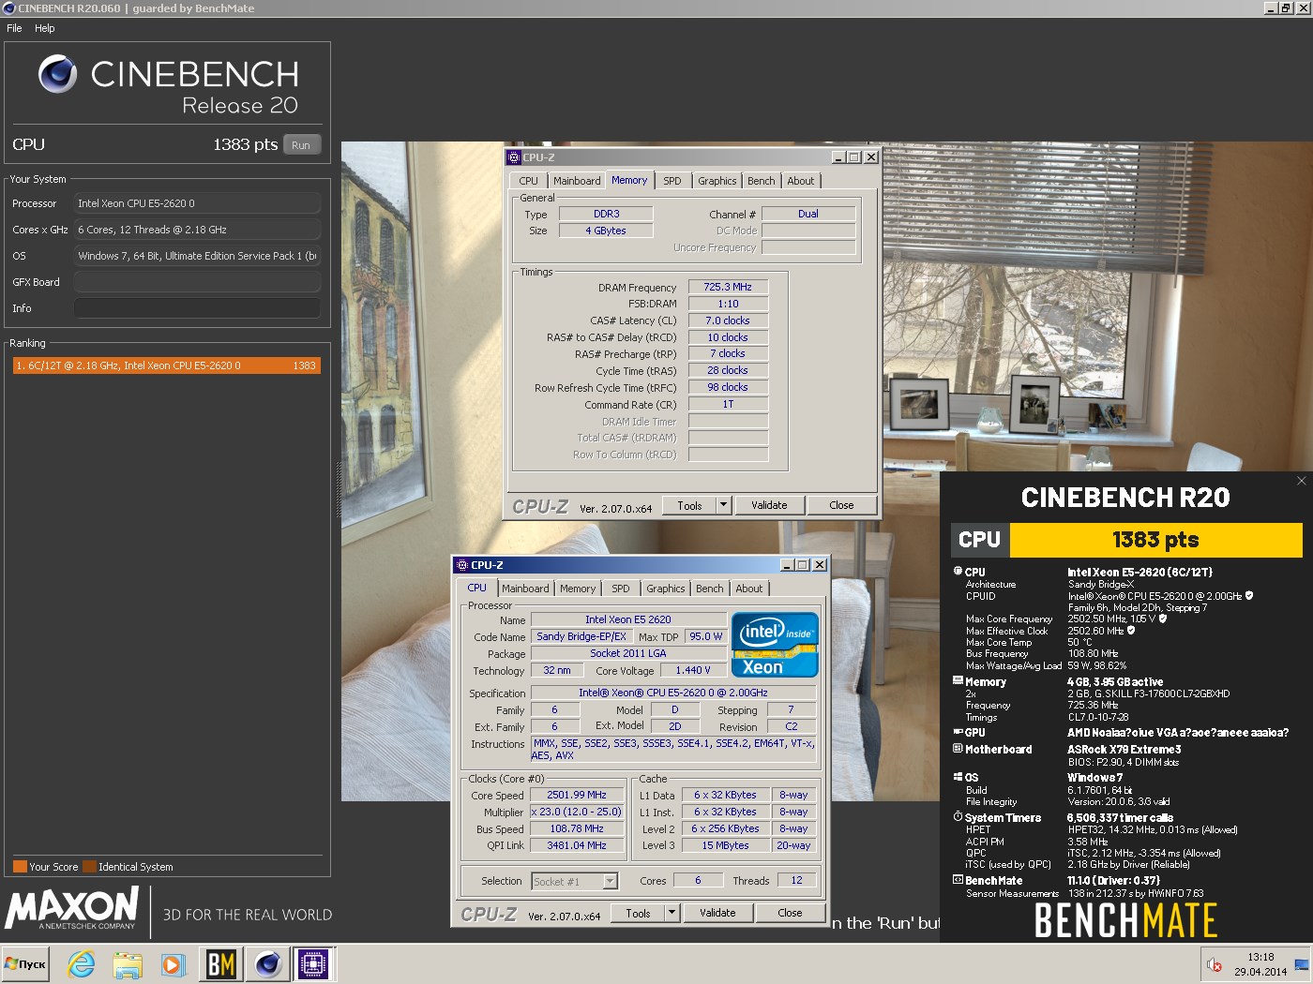The height and width of the screenshot is (984, 1313).
Task: Click Close button in upper CPU-Z window
Action: (841, 505)
